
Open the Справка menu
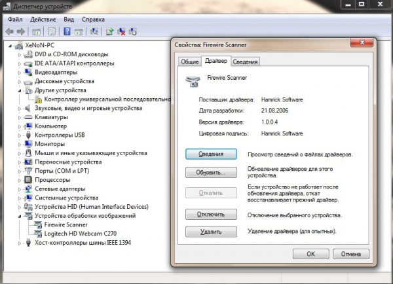[93, 20]
